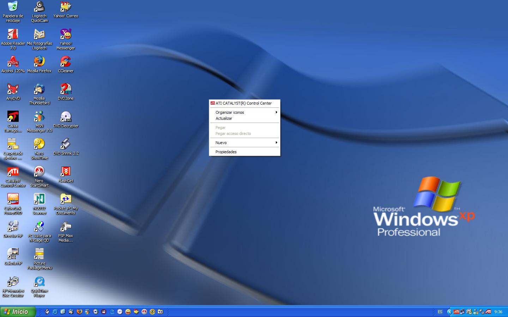Click the ES language indicator in taskbar
Viewport: 508px width, 317px height.
click(440, 312)
